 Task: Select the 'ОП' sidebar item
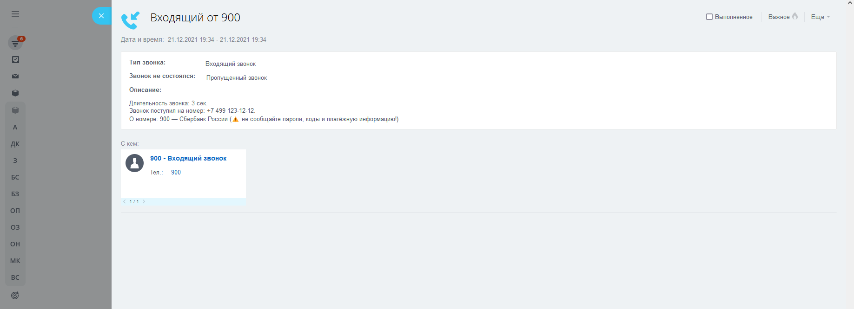tap(15, 211)
